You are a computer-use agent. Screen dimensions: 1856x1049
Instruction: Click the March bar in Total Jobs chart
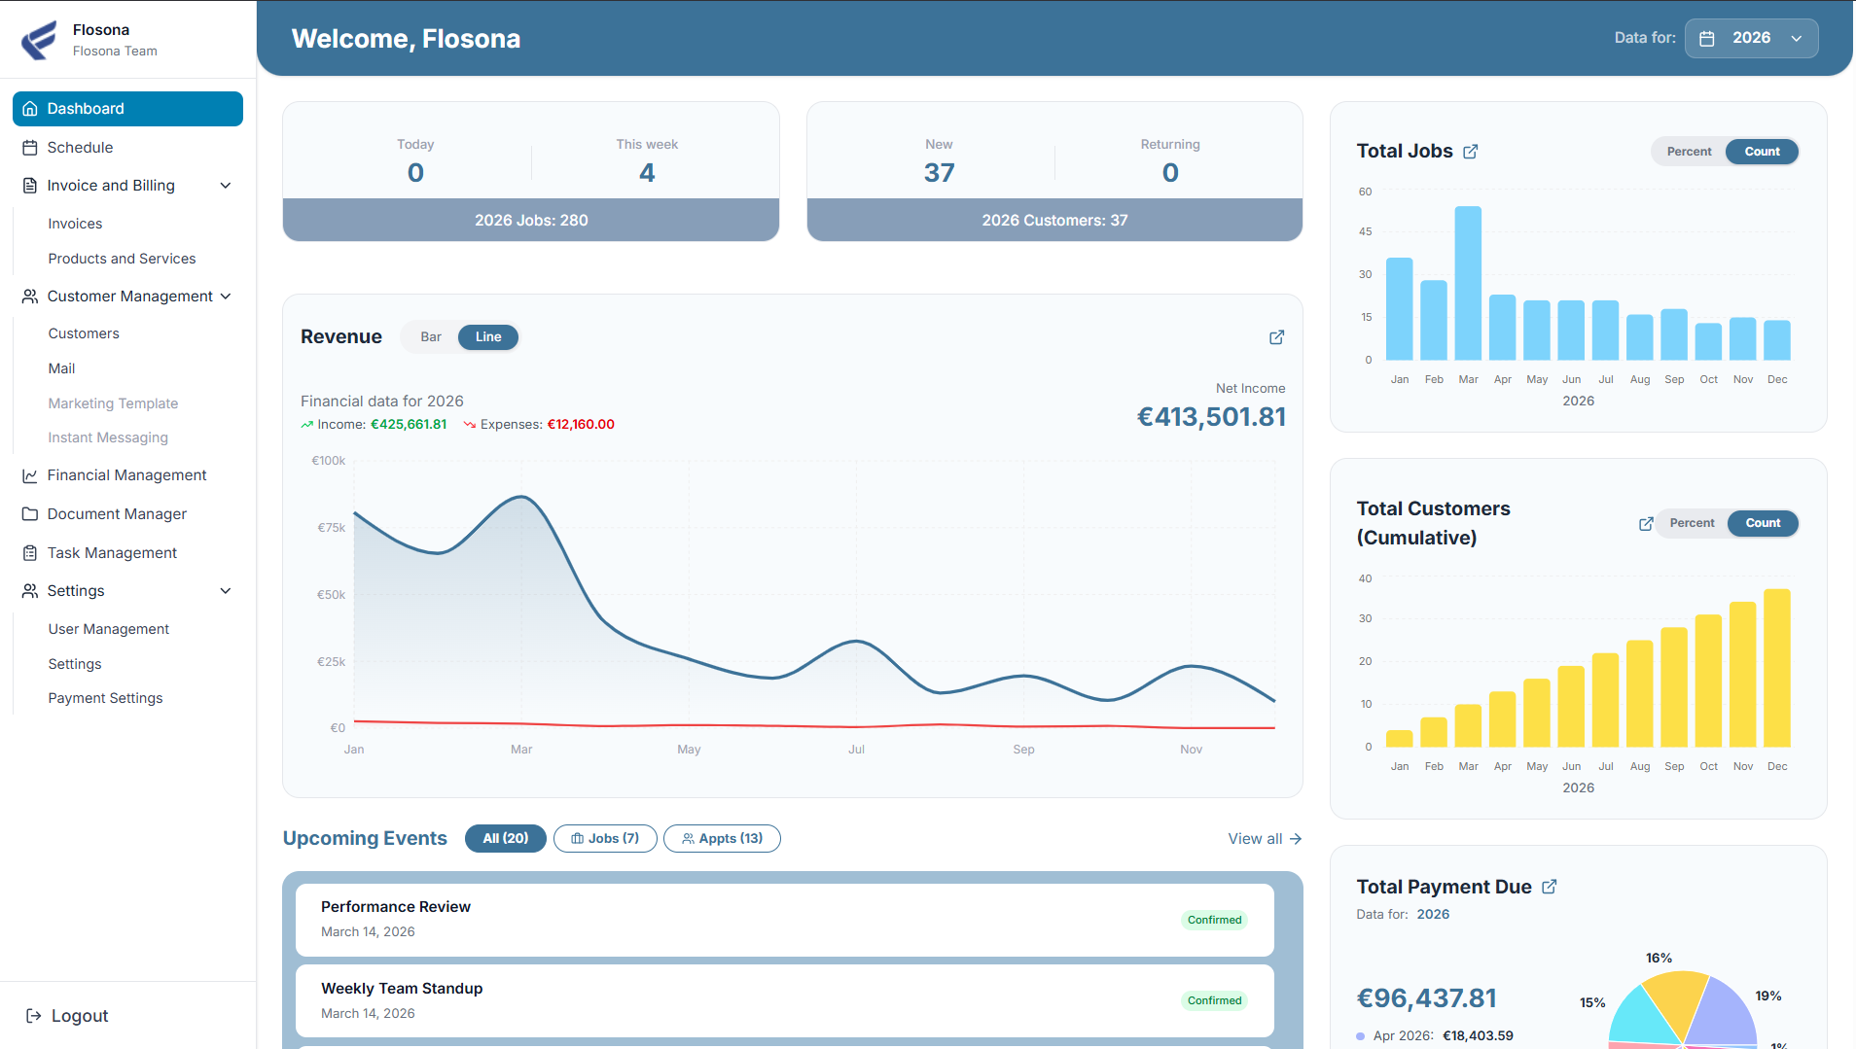pos(1468,283)
